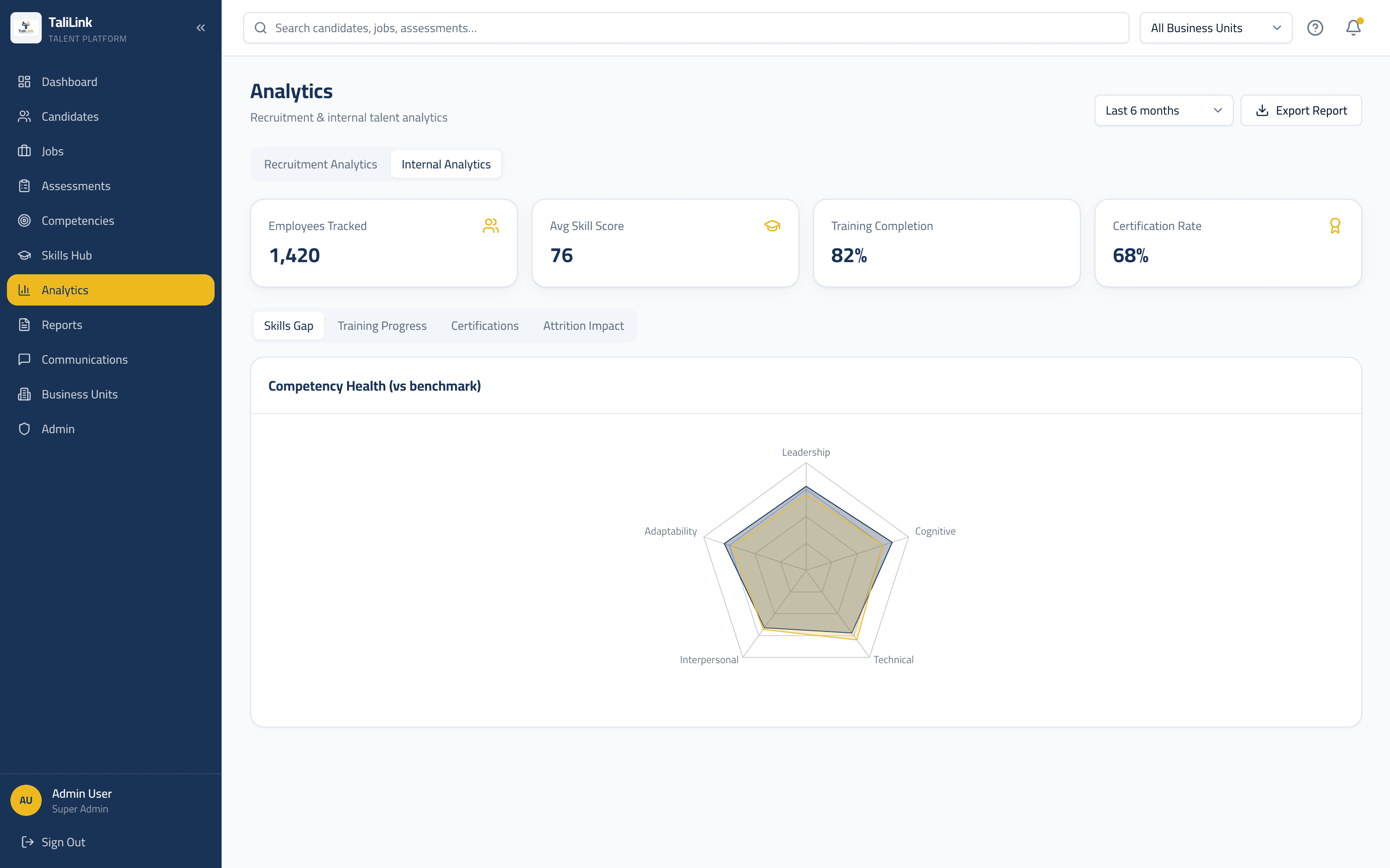Click the Employees Tracked people icon
The image size is (1390, 868).
pos(490,226)
